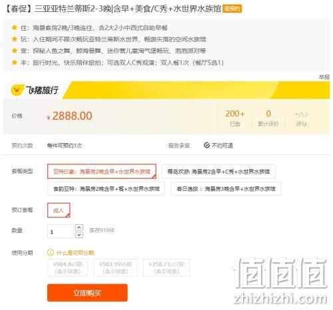Image resolution: width=333 pixels, height=310 pixels.
Task: Increase quantity with the up arrow
Action: click(x=79, y=228)
